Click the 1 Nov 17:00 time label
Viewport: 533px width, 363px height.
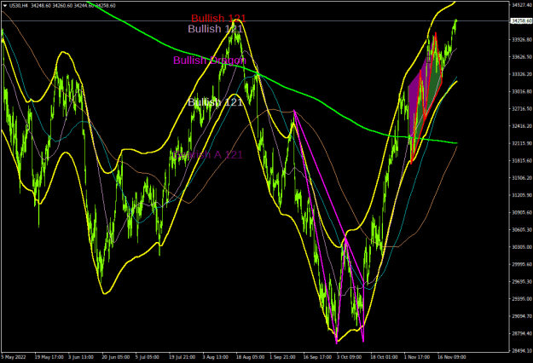417,357
